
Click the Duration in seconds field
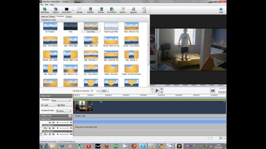[93, 91]
